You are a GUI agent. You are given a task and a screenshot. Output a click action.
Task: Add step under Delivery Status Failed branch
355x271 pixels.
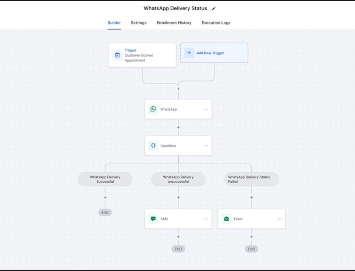[x=252, y=197]
